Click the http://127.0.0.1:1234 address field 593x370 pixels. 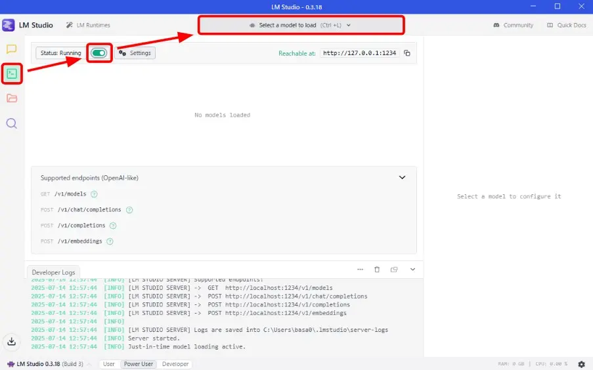tap(360, 53)
